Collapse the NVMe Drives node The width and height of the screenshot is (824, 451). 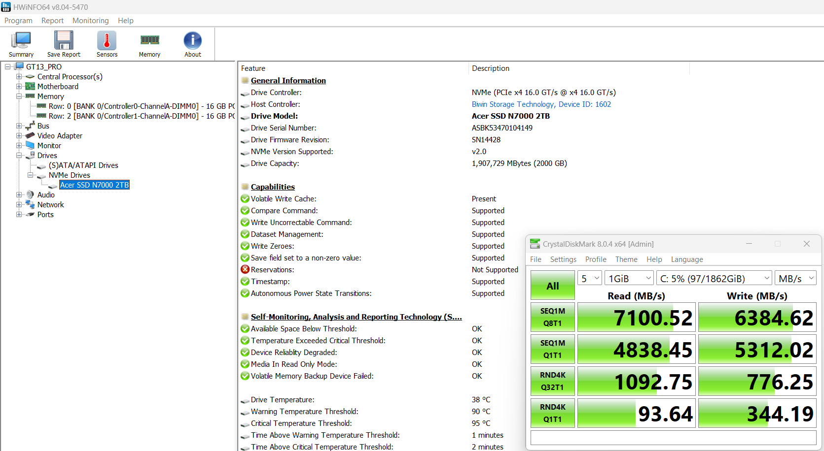(31, 175)
